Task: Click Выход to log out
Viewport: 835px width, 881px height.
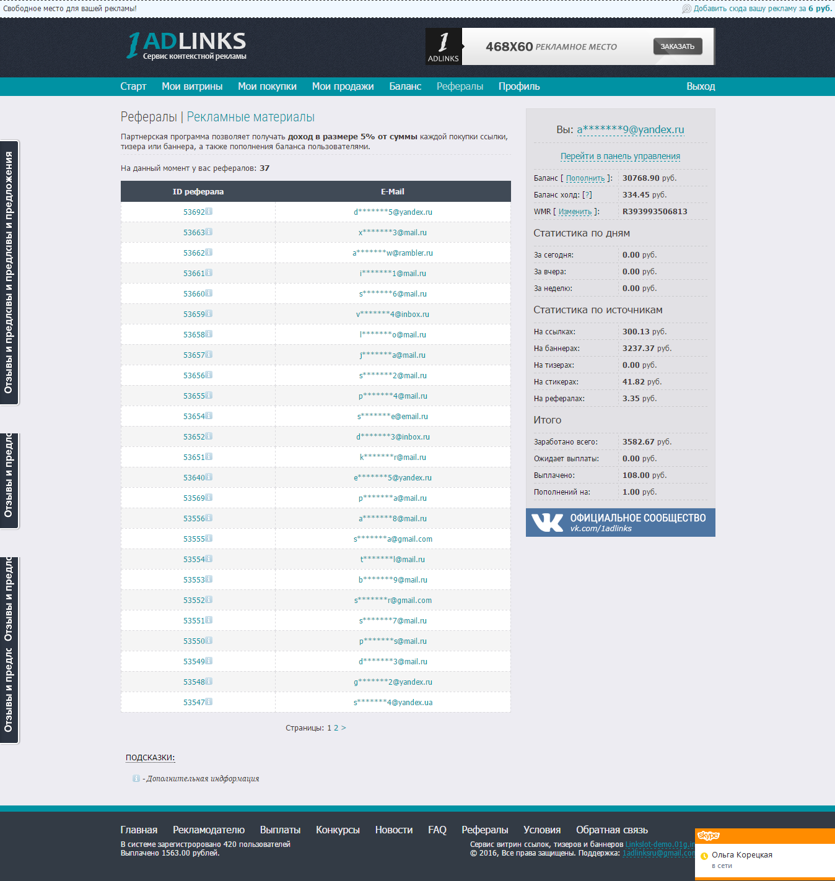Action: (700, 87)
